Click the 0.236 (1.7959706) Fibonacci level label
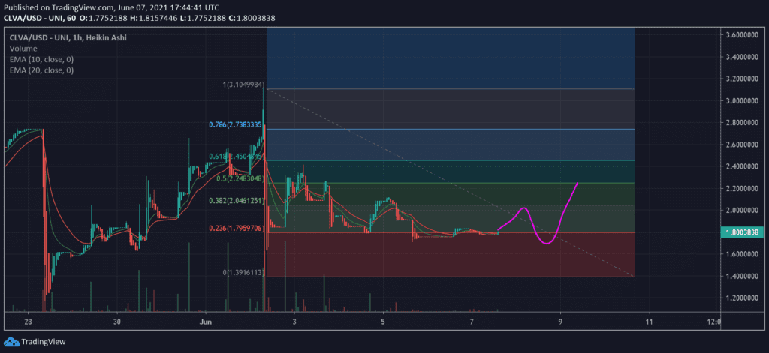The width and height of the screenshot is (769, 353). pos(234,229)
